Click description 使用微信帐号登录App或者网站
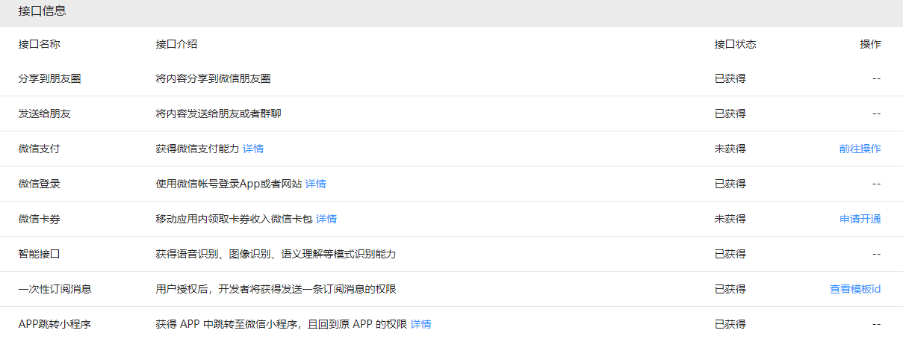 pyautogui.click(x=229, y=184)
